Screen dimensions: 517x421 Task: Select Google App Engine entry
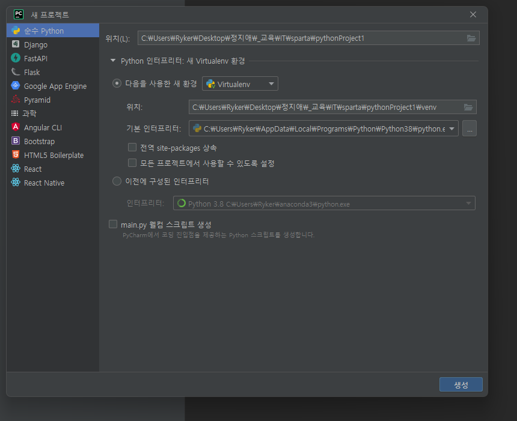(x=53, y=86)
